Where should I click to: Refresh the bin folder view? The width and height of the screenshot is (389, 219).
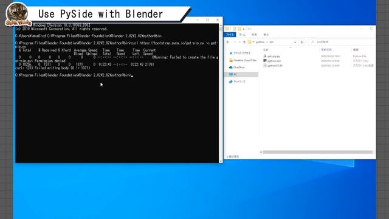click(x=302, y=42)
